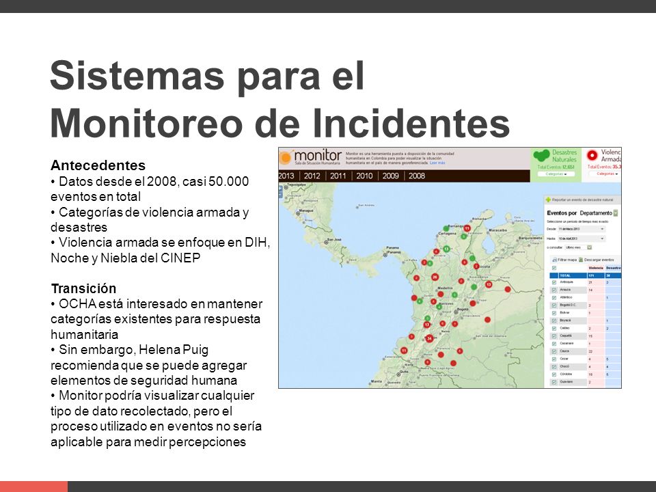Screen dimensions: 656x492
Task: Toggle the Guaviare checkbox
Action: point(554,382)
